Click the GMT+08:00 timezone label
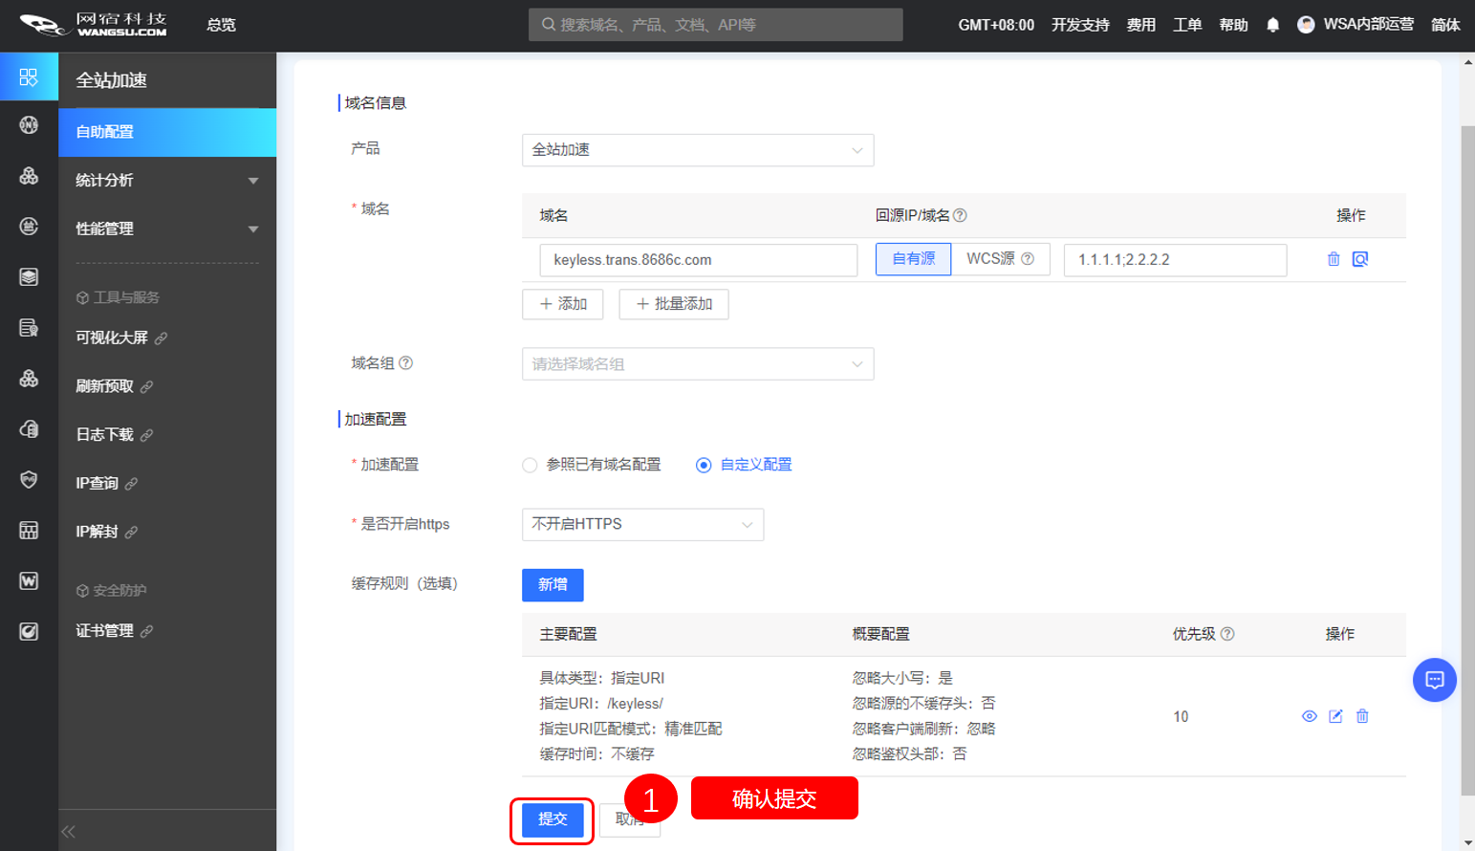Viewport: 1475px width, 851px height. pyautogui.click(x=996, y=25)
